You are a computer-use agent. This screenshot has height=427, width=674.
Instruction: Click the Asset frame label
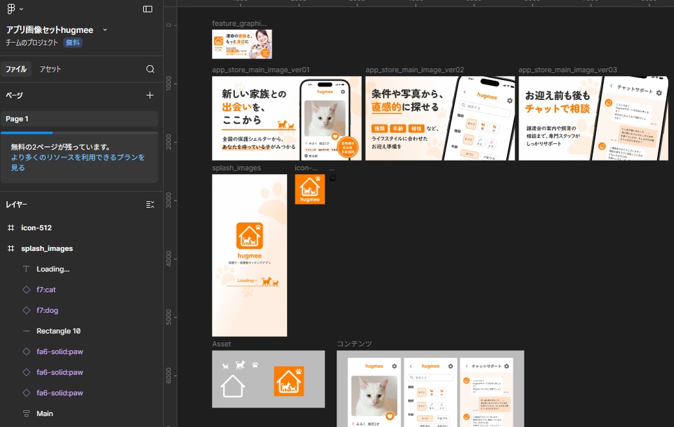click(221, 344)
